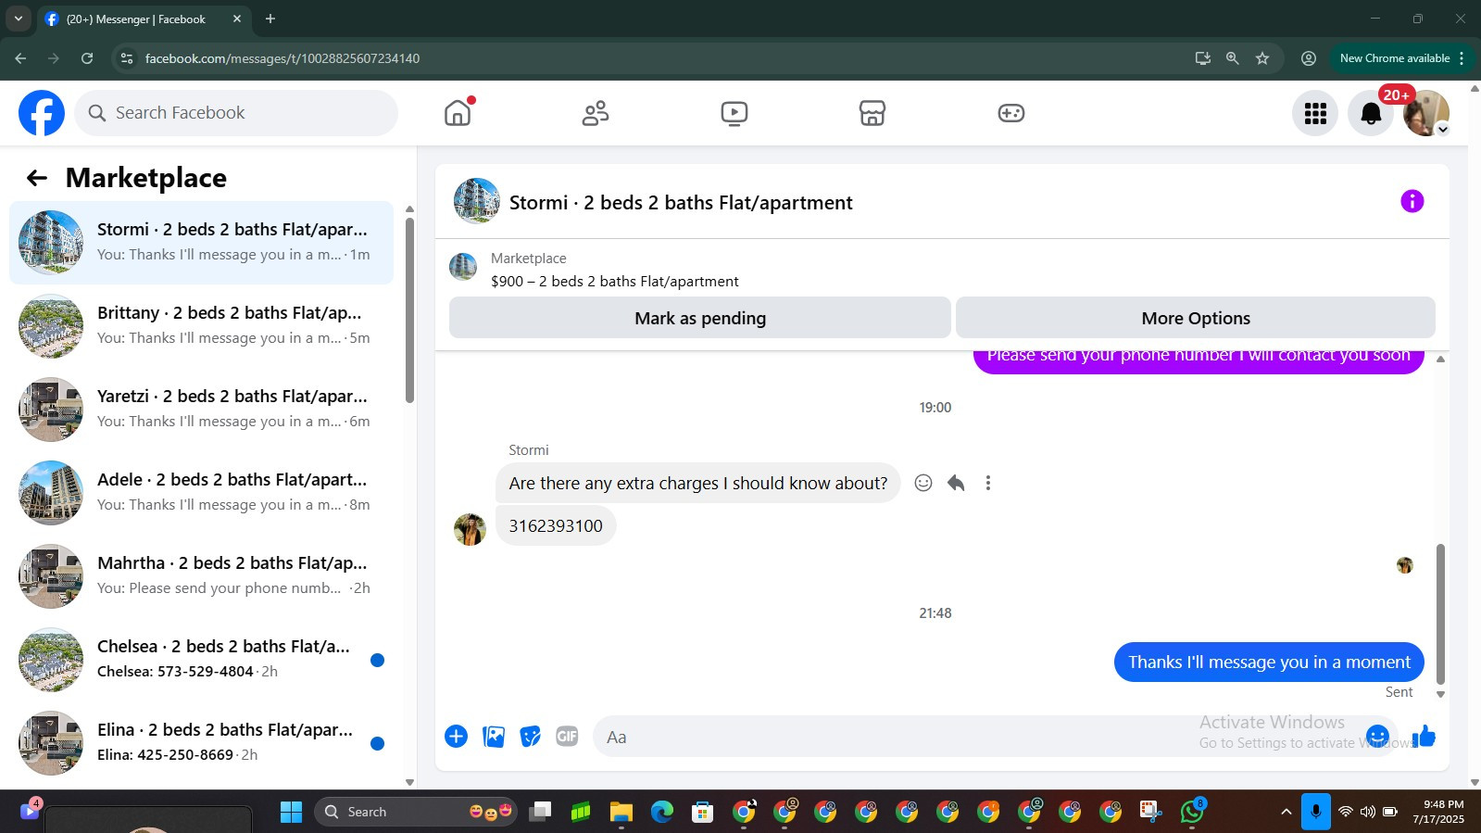
Task: Attach a photo file in composer
Action: (x=494, y=737)
